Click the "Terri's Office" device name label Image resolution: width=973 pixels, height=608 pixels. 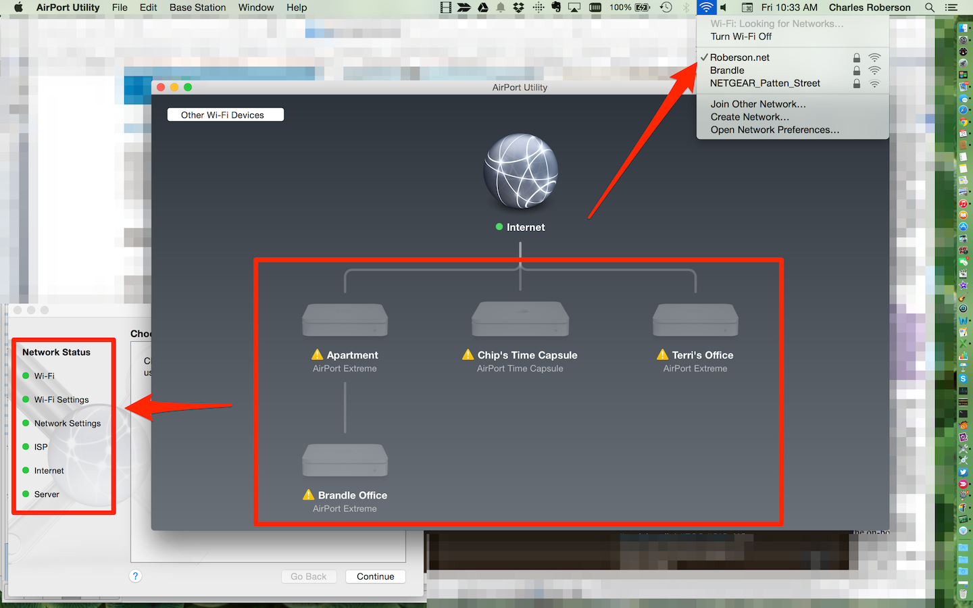tap(703, 355)
